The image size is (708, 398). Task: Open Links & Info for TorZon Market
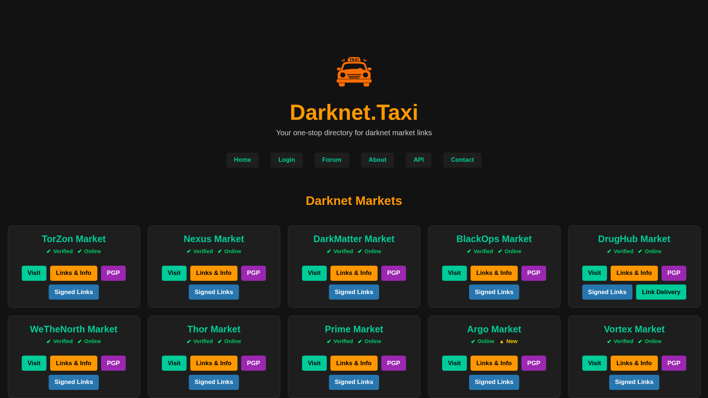pyautogui.click(x=74, y=273)
